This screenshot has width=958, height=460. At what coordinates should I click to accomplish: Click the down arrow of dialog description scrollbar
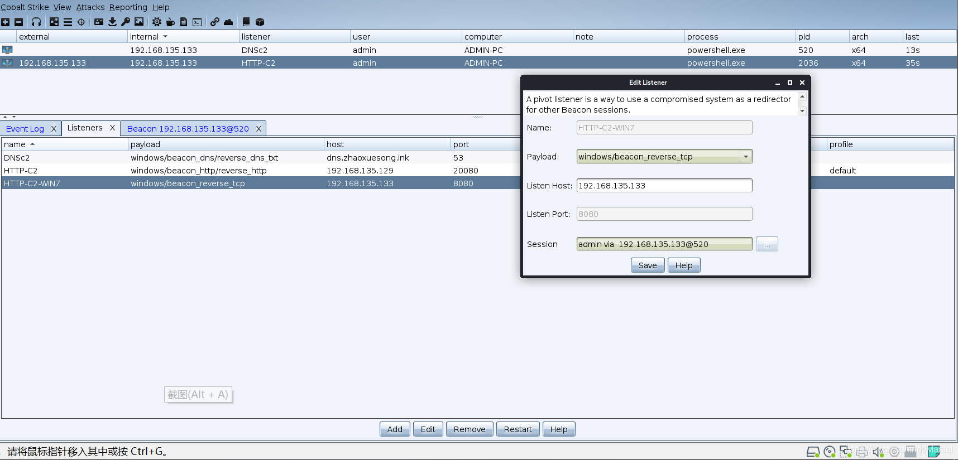[x=802, y=111]
